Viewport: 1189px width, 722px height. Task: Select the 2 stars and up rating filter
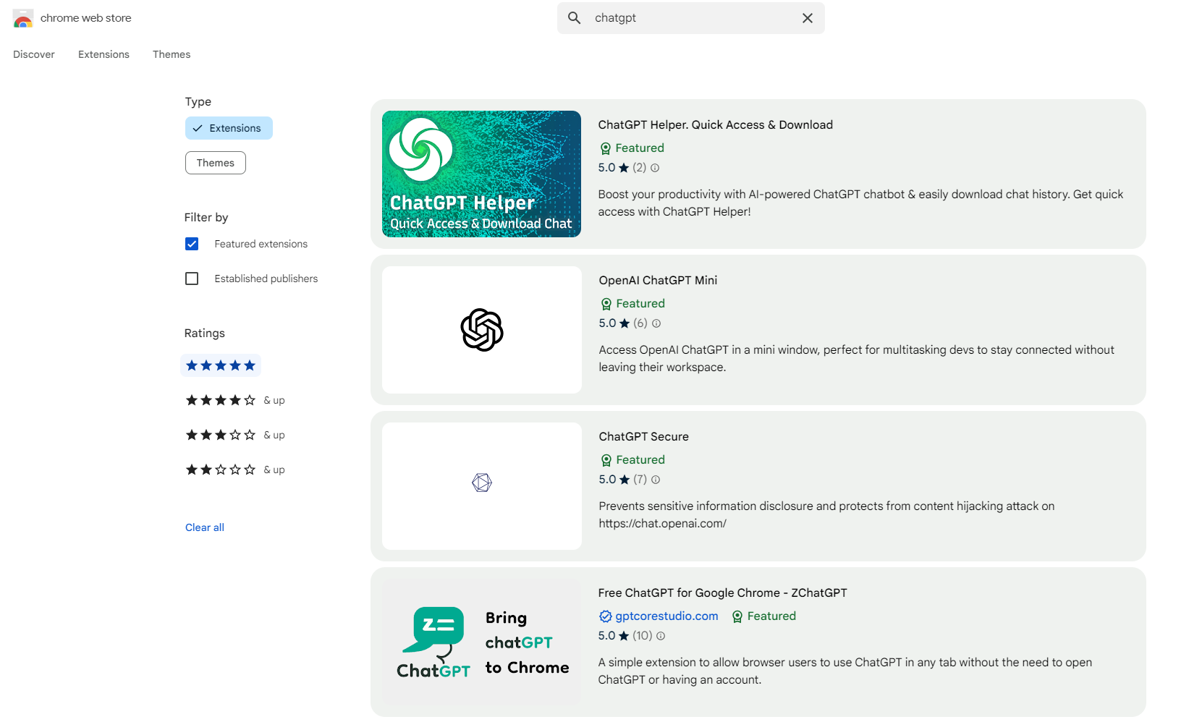tap(220, 470)
